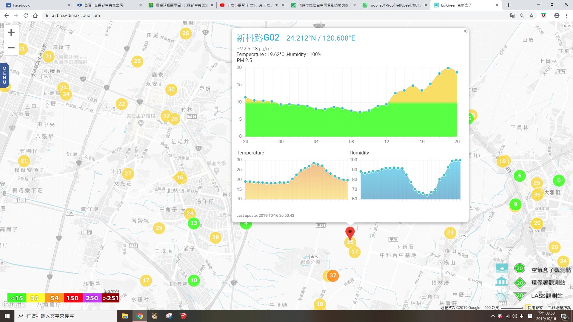
Task: Select the 17 marker below the red pin
Action: [355, 252]
